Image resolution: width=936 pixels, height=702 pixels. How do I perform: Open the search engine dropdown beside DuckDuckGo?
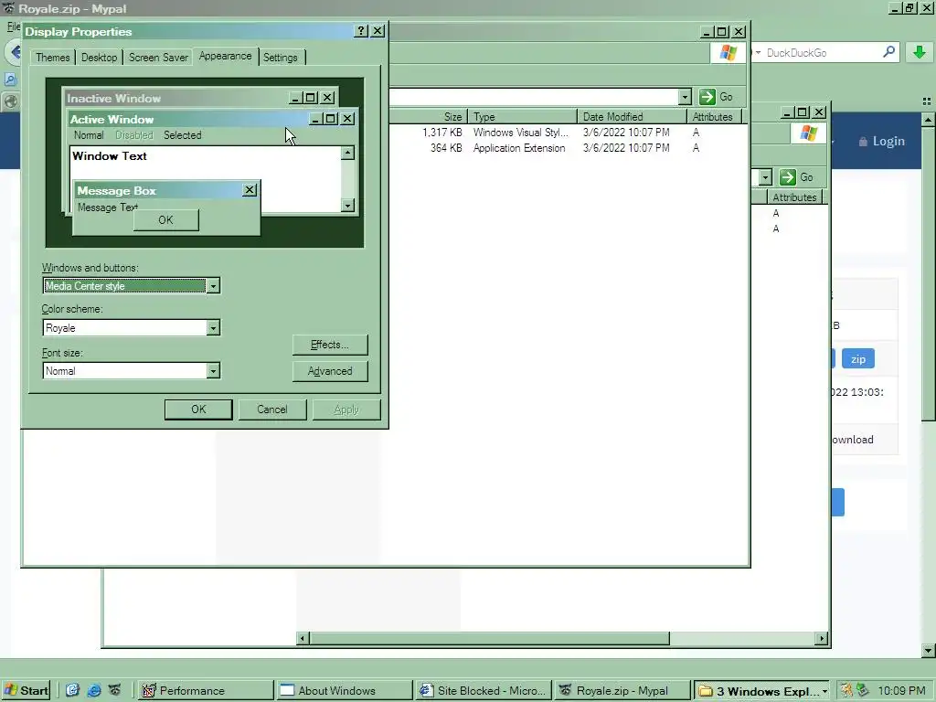(758, 52)
